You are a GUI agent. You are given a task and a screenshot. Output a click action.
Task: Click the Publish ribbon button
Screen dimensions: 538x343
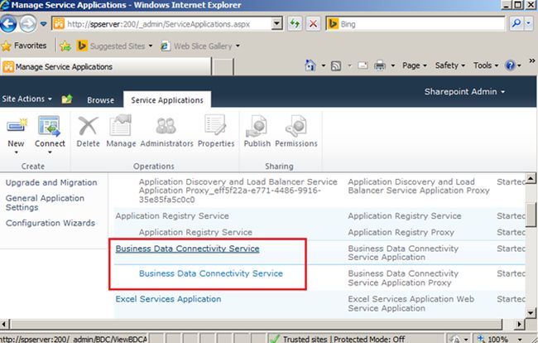(x=257, y=132)
